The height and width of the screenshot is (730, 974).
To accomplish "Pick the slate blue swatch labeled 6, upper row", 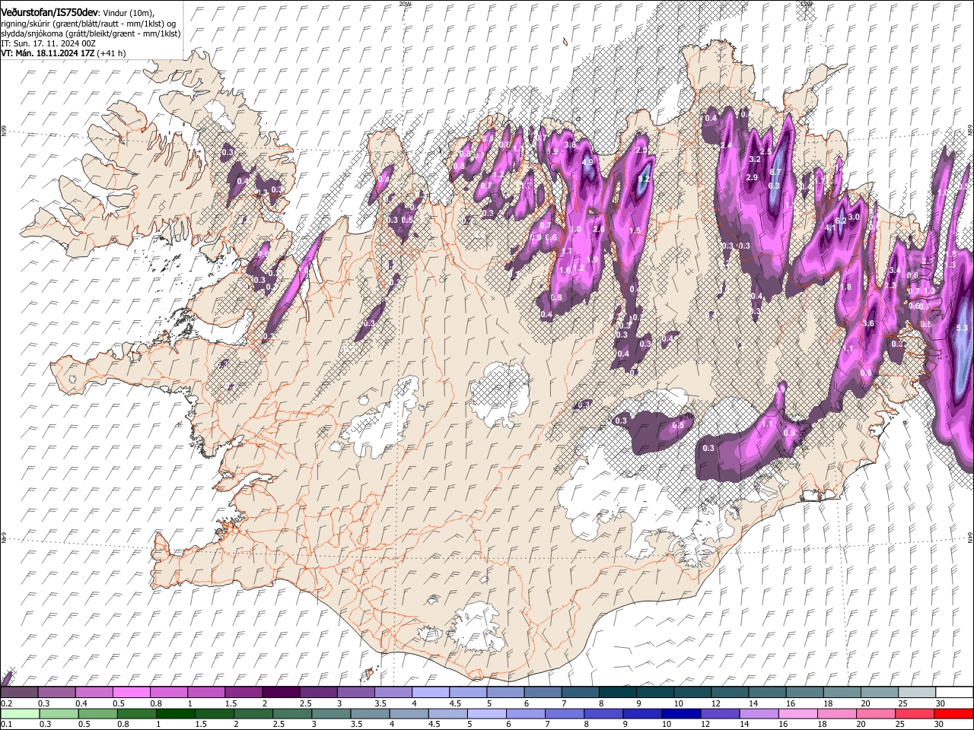I will 543,693.
